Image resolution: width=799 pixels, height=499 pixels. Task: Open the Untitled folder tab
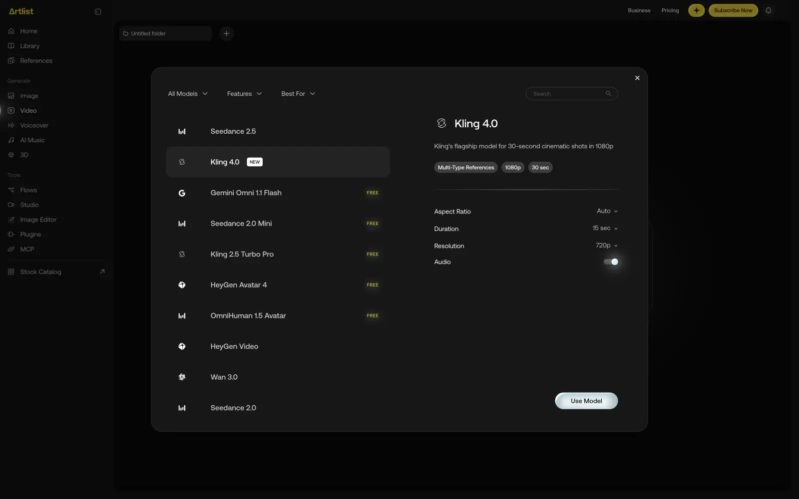(165, 33)
